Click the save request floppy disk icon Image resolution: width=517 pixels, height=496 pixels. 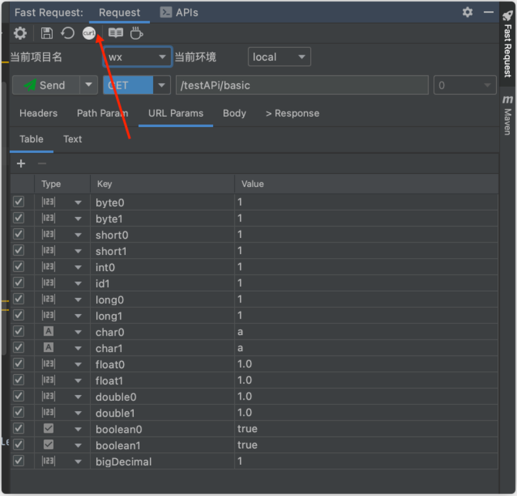coord(47,33)
